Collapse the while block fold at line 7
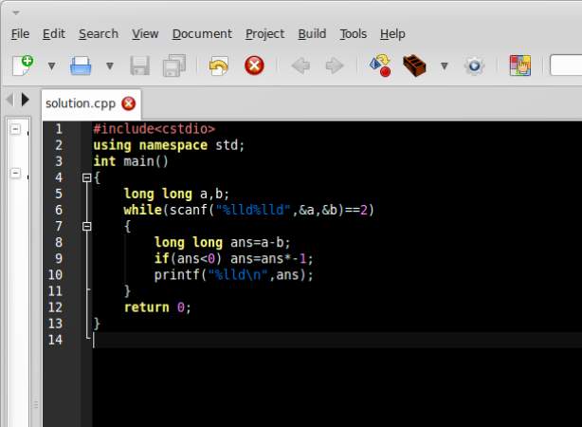Screen dimensions: 582x427 coord(86,226)
